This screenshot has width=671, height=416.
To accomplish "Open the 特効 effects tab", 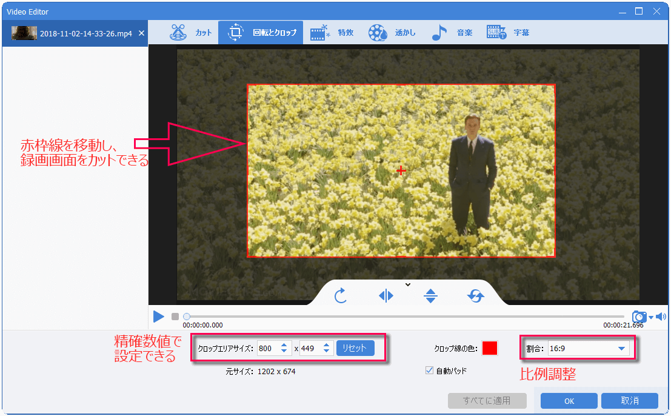I will point(332,33).
